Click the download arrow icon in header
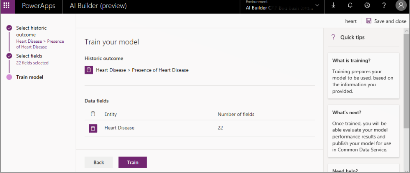 [333, 6]
